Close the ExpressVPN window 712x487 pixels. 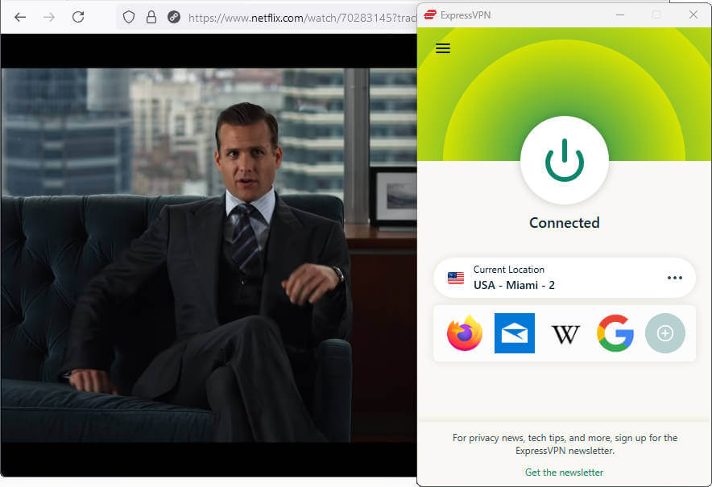(x=693, y=15)
